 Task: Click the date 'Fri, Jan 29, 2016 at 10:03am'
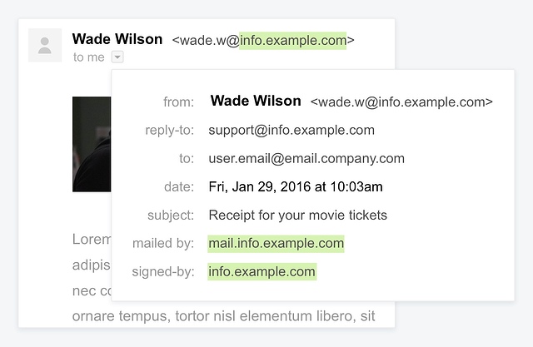tap(296, 186)
